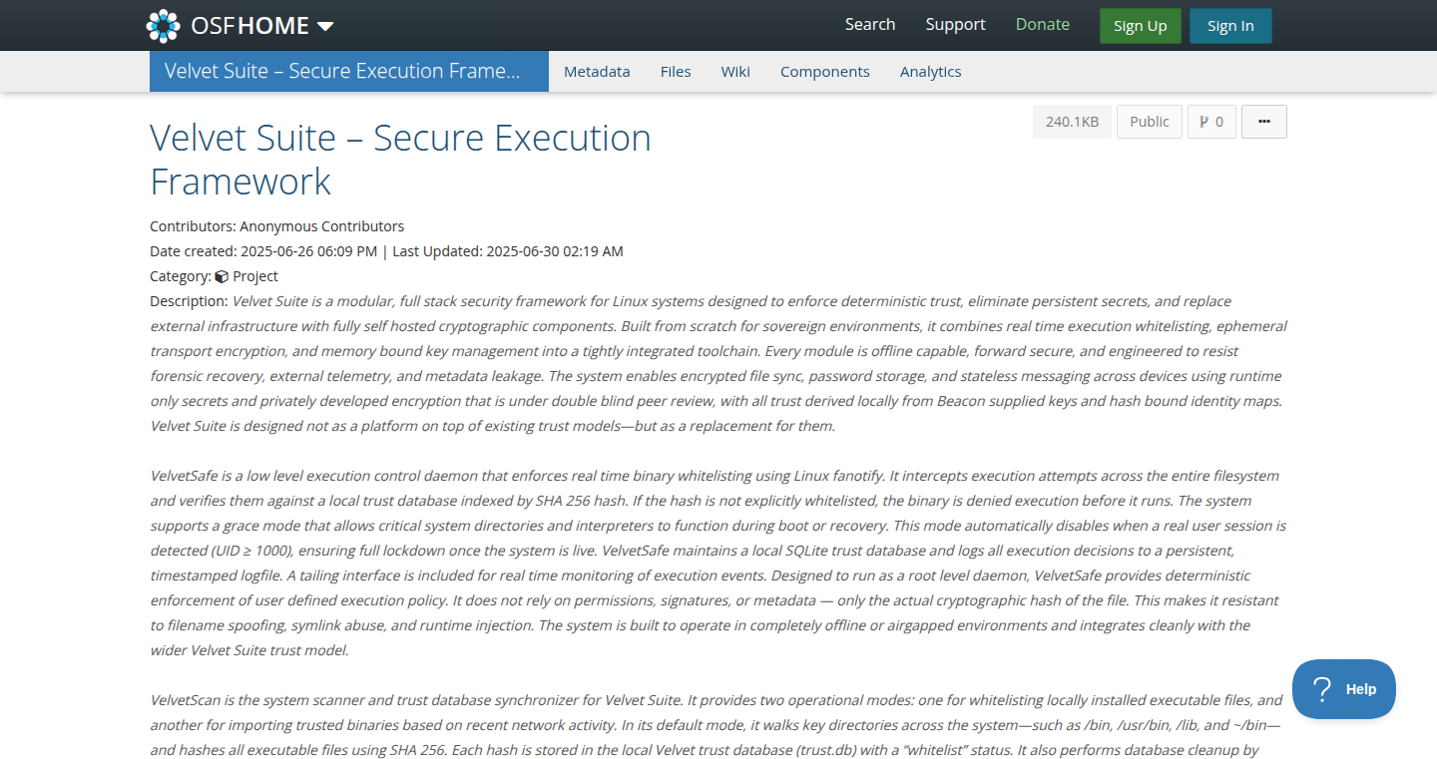Click the 240.1KB storage size badge

point(1072,122)
